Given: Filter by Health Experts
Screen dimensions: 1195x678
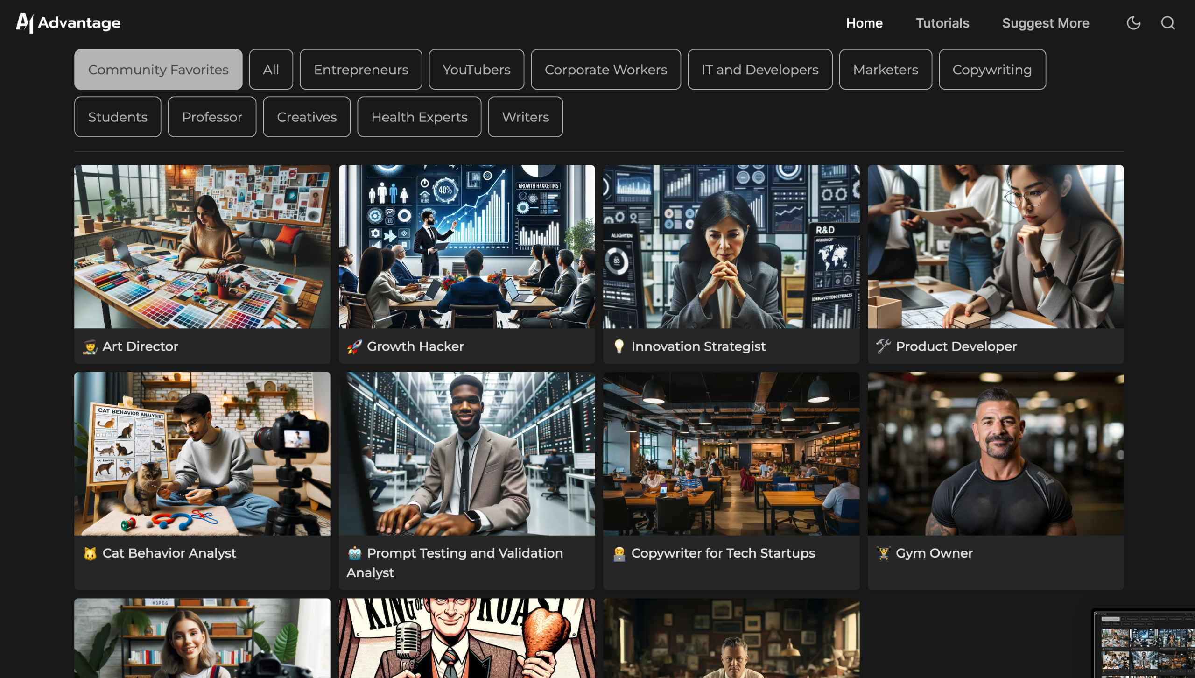Looking at the screenshot, I should tap(419, 117).
